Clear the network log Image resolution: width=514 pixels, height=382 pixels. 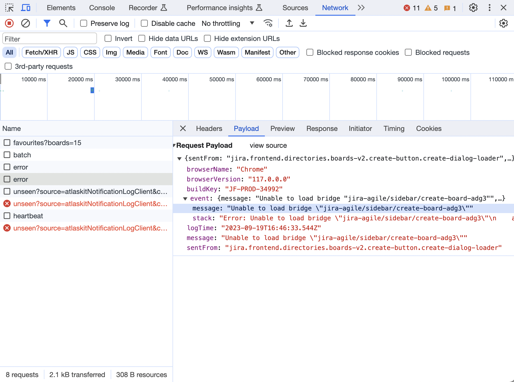pyautogui.click(x=26, y=23)
